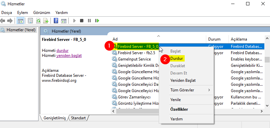Screen dimensions: 270x128
Task: Open the Help question mark icon
Action: tap(56, 21)
